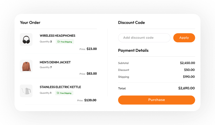This screenshot has width=215, height=125.
Task: Click the kettle Free Shipping truck icon
Action: [x=58, y=93]
